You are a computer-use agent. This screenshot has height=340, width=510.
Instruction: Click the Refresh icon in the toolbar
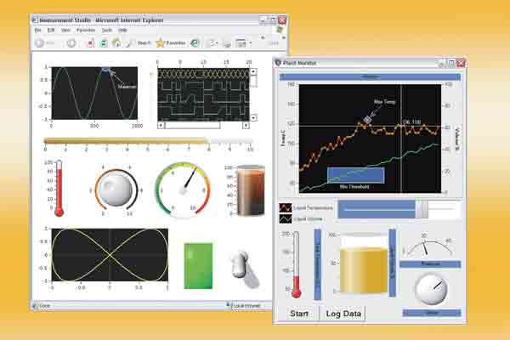103,42
